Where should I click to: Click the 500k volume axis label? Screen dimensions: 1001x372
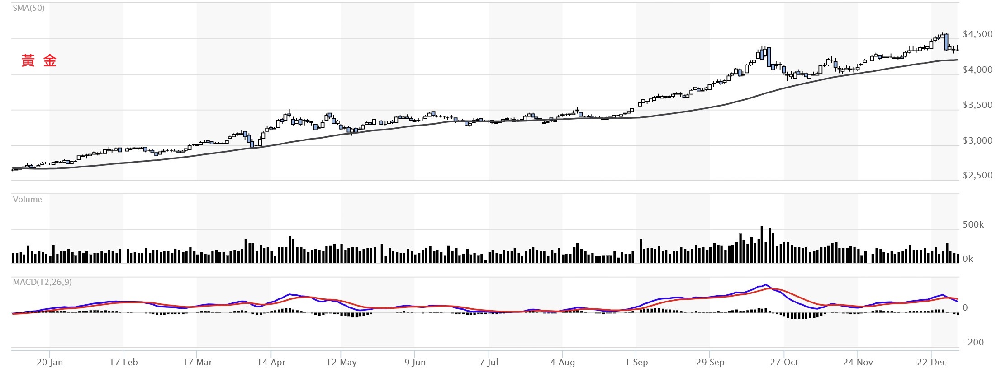pyautogui.click(x=973, y=225)
